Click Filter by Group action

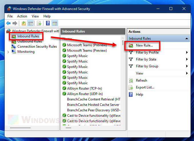pyautogui.click(x=147, y=66)
